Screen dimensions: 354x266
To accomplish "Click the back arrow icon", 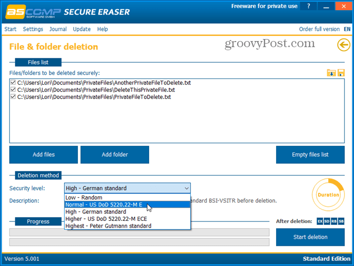I will tap(343, 45).
